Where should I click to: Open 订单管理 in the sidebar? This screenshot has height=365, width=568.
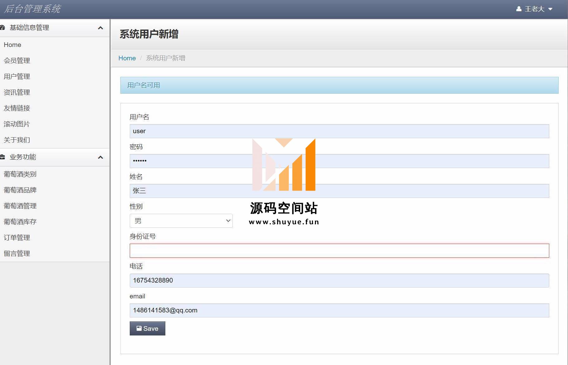click(x=17, y=238)
